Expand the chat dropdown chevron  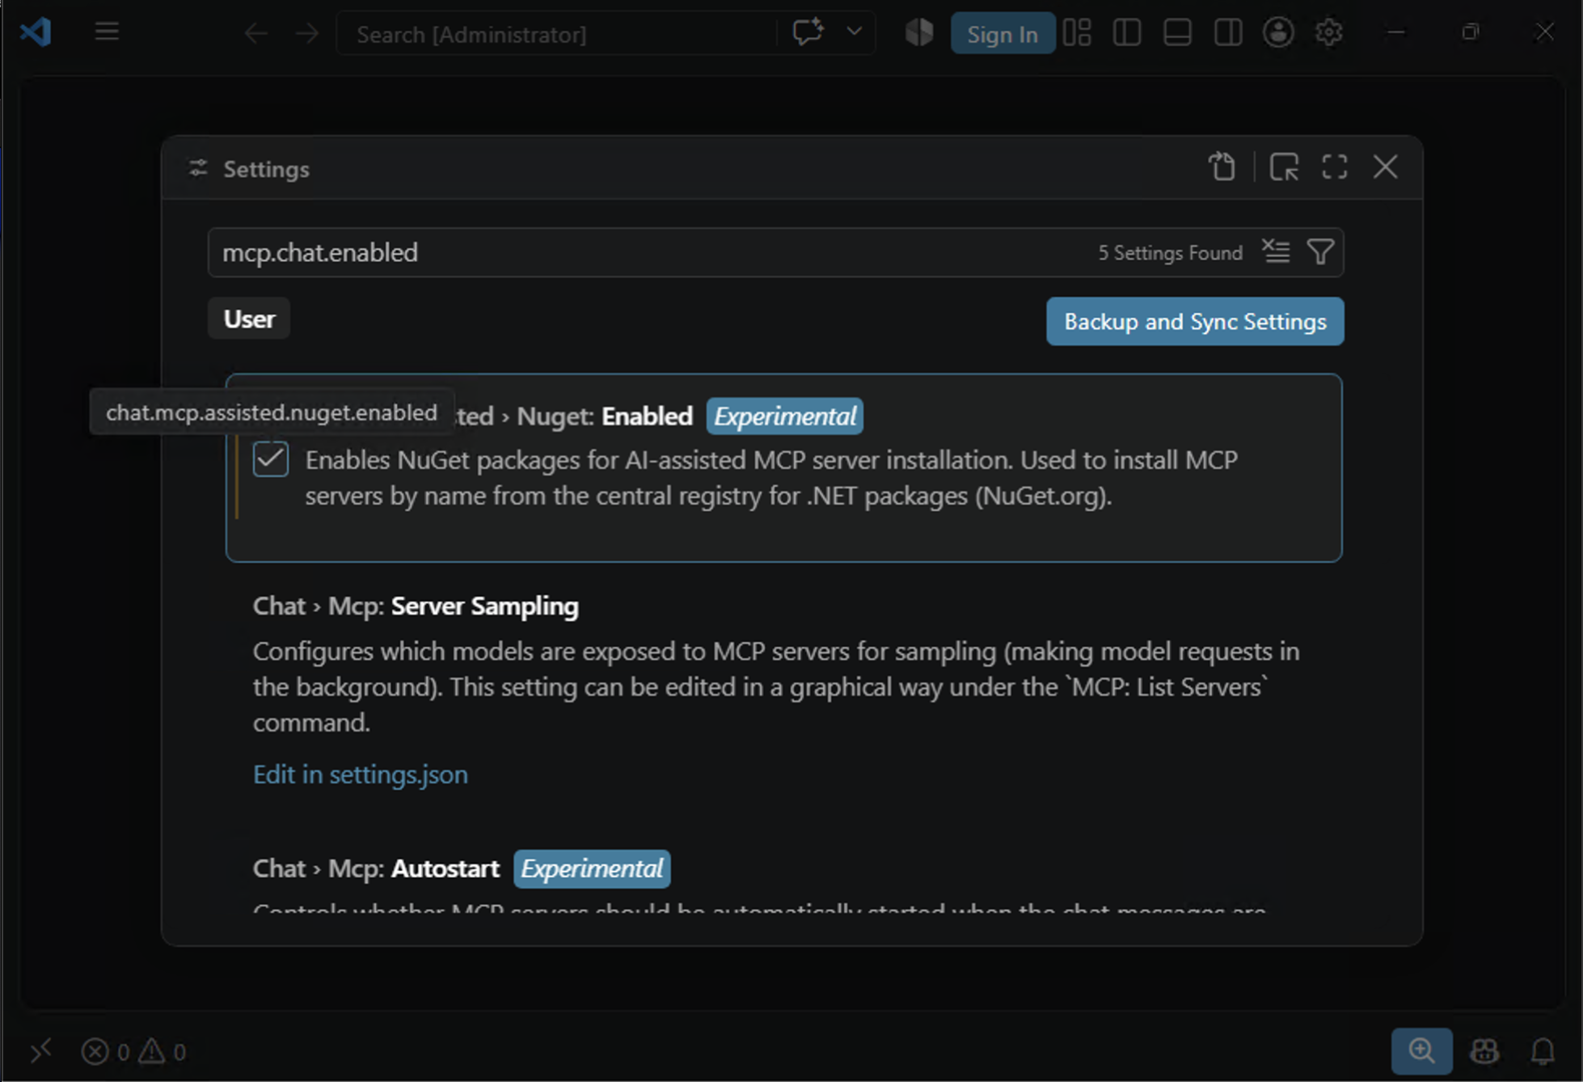(854, 32)
